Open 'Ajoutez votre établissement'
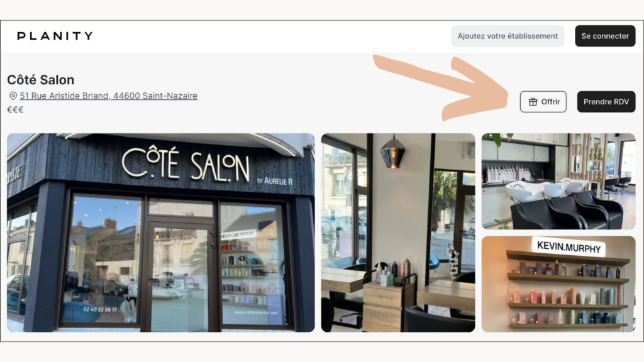Viewport: 644px width, 362px height. 508,36
